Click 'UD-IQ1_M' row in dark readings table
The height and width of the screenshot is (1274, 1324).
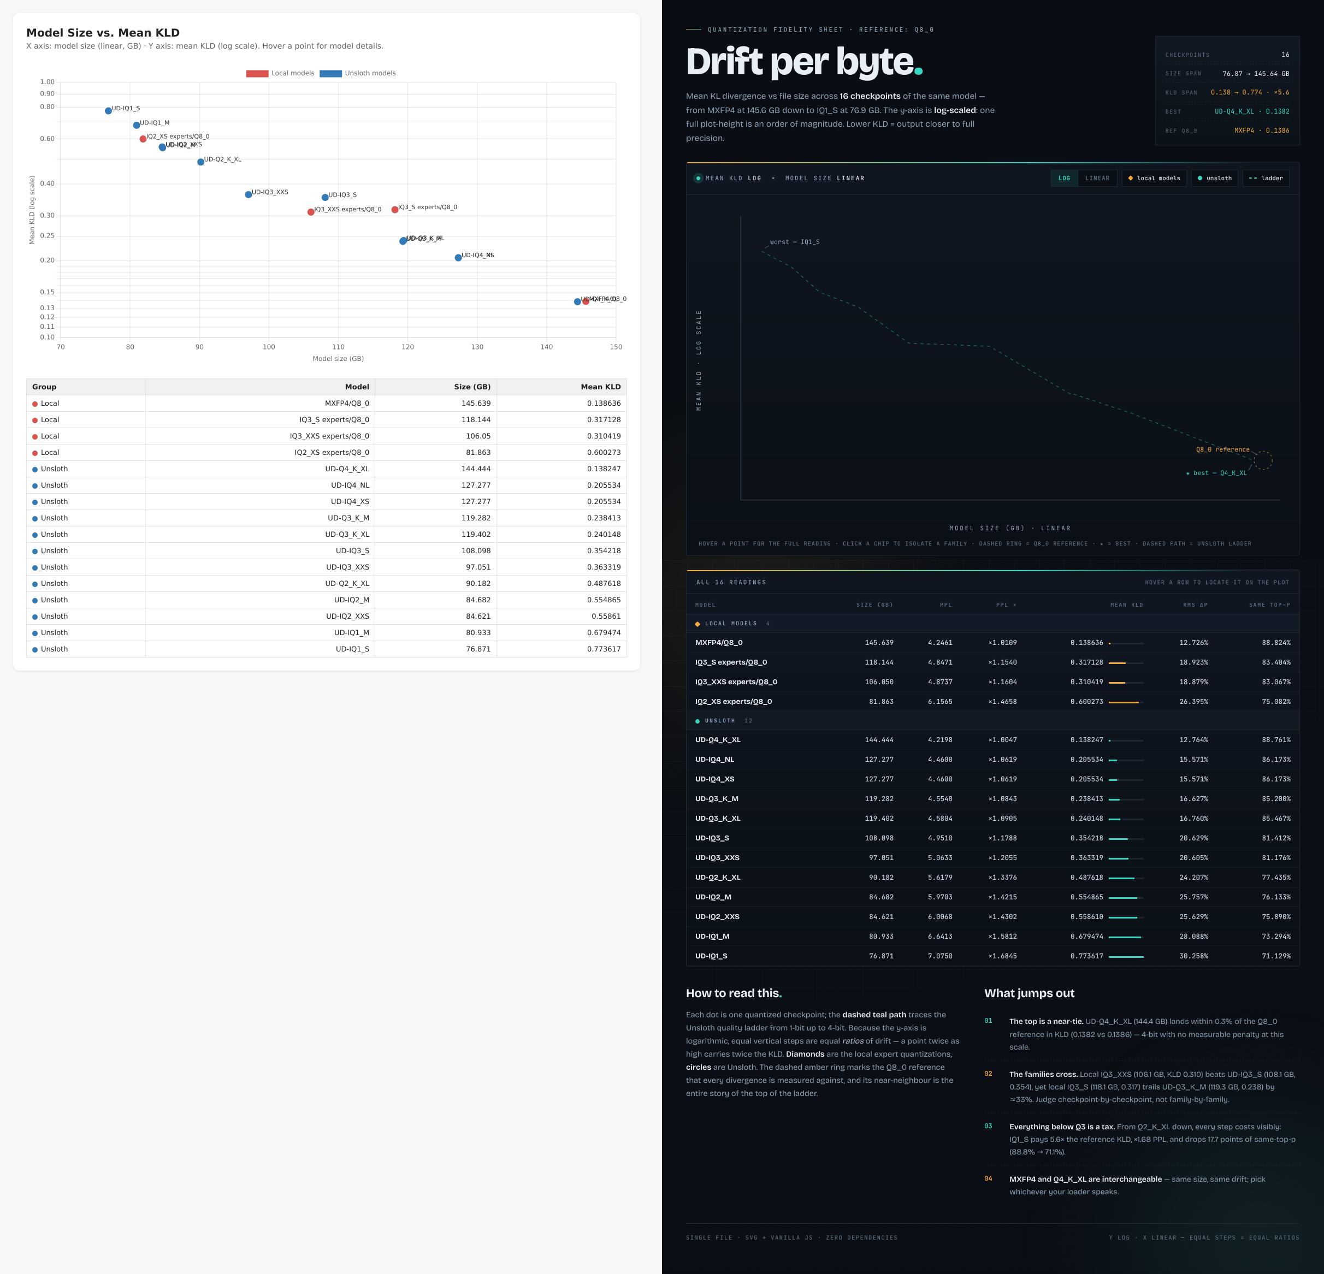pos(992,936)
